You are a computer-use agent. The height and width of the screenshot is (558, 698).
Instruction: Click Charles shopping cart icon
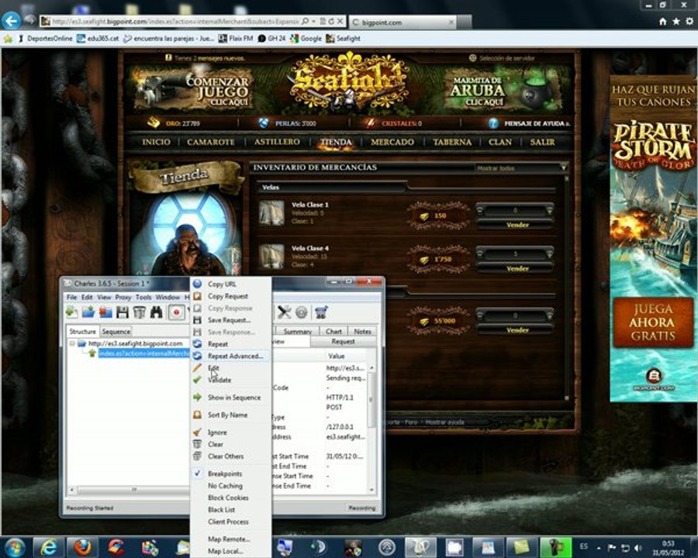point(321,312)
